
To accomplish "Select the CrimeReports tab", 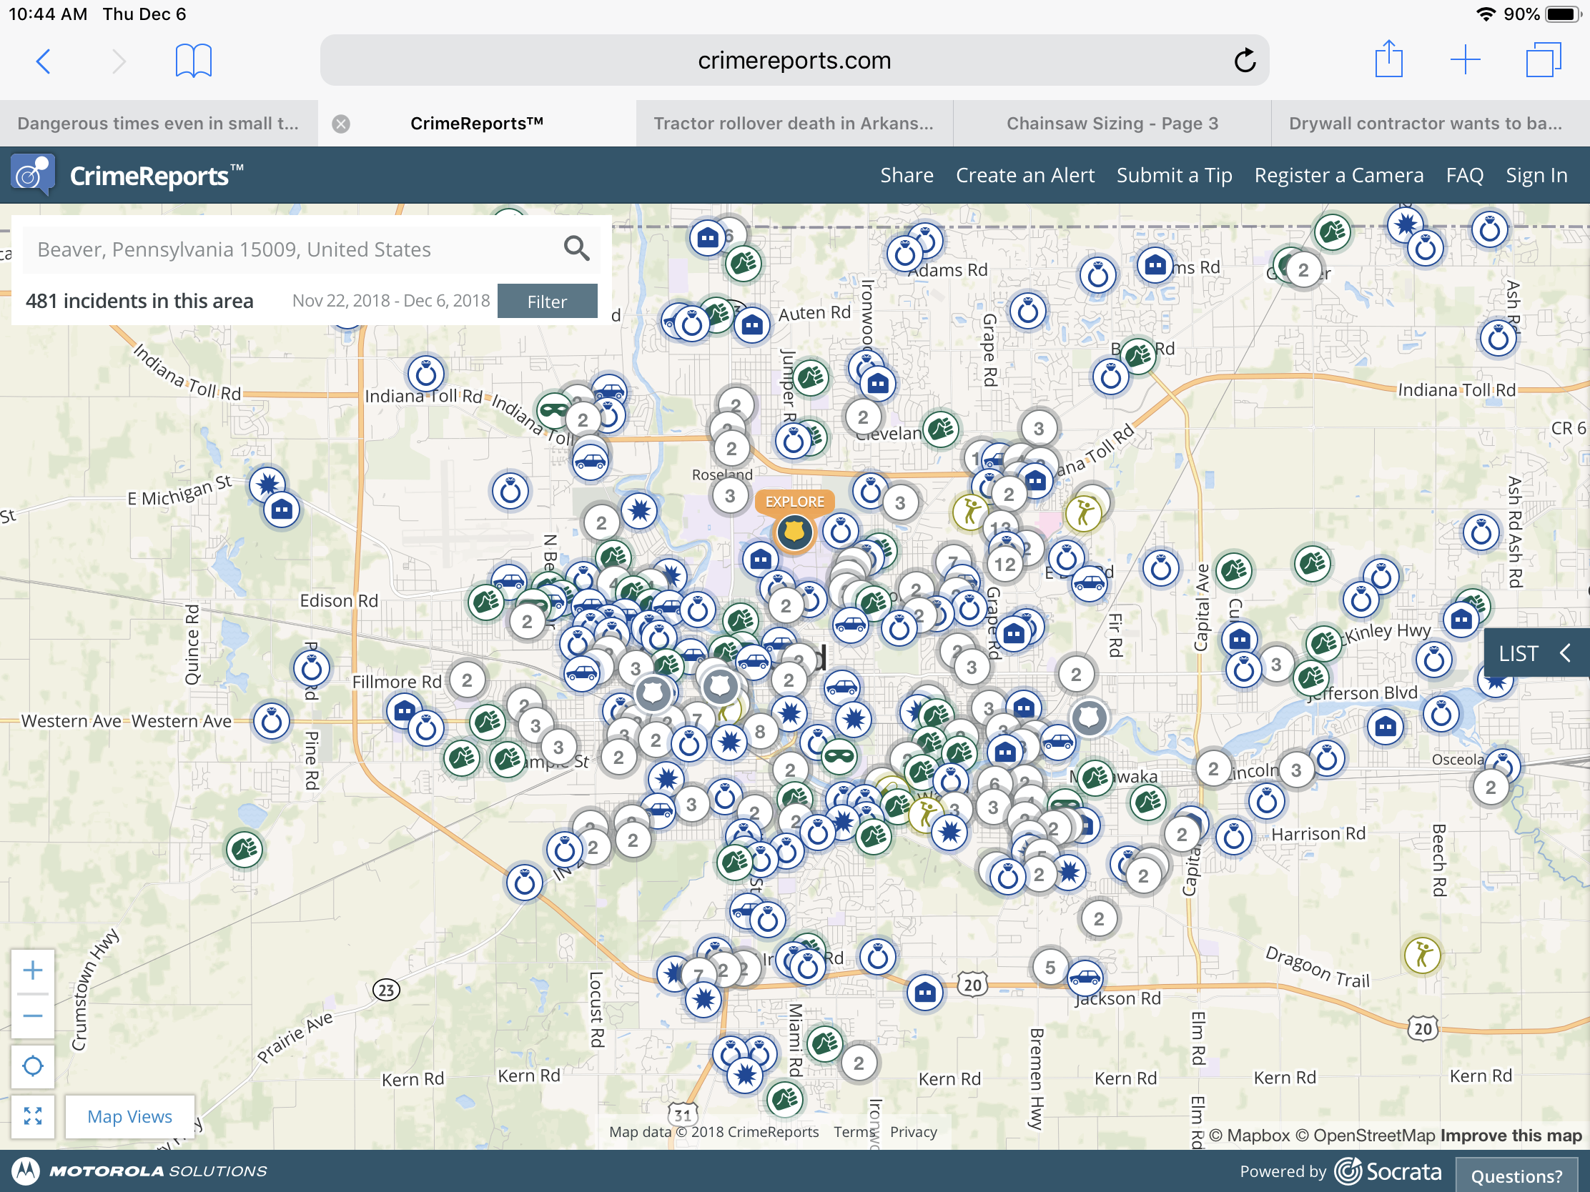I will [x=477, y=124].
